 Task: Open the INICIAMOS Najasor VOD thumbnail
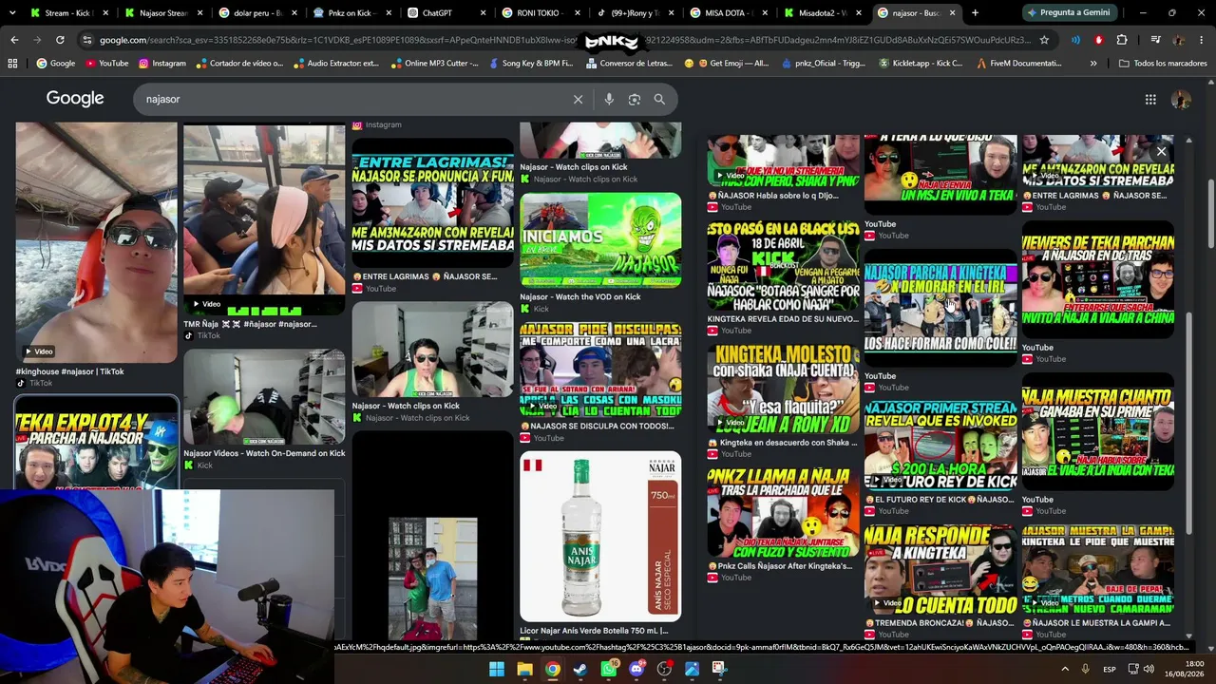pyautogui.click(x=600, y=239)
